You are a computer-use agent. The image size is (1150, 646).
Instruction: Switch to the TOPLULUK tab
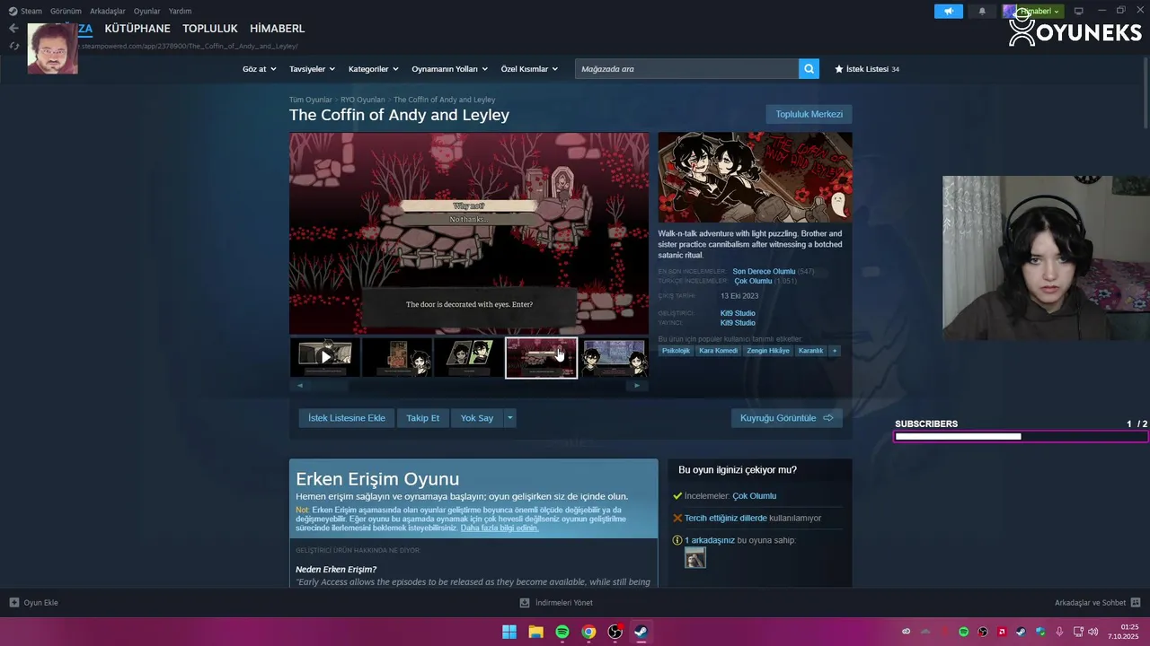210,29
